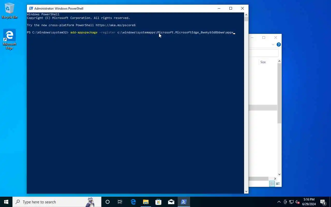
Task: Click the selected row in Explorer list
Action: click(x=263, y=108)
